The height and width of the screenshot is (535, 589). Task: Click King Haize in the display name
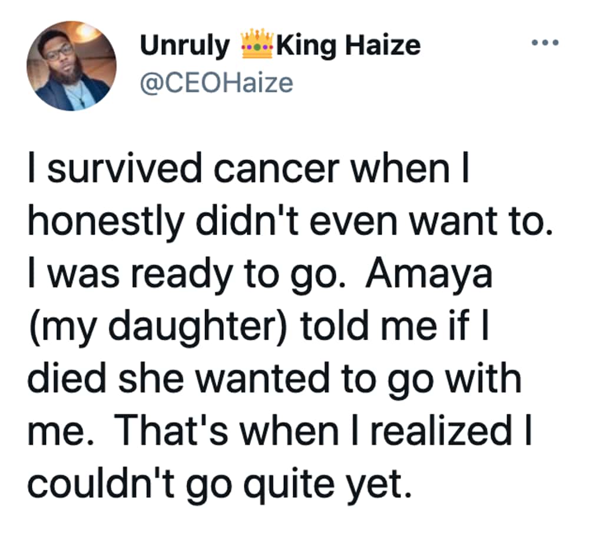pos(348,46)
